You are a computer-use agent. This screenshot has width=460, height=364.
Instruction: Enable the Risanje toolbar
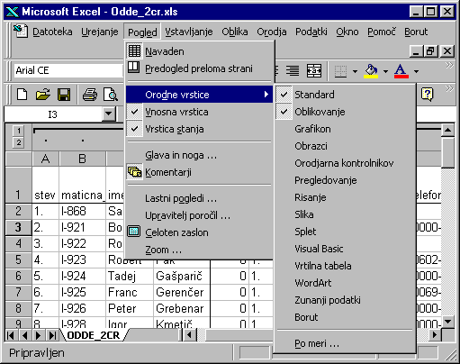345,197
